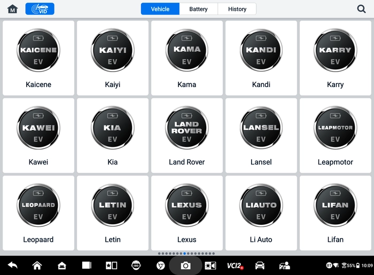Take a screenshot with camera icon
374x275 pixels.
(185, 265)
